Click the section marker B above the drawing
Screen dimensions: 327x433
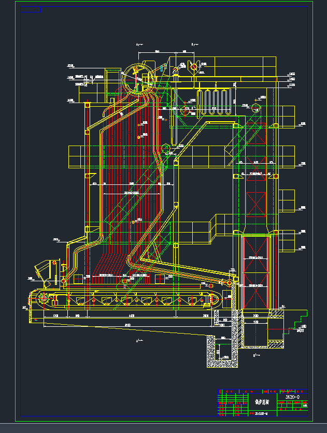coord(192,45)
